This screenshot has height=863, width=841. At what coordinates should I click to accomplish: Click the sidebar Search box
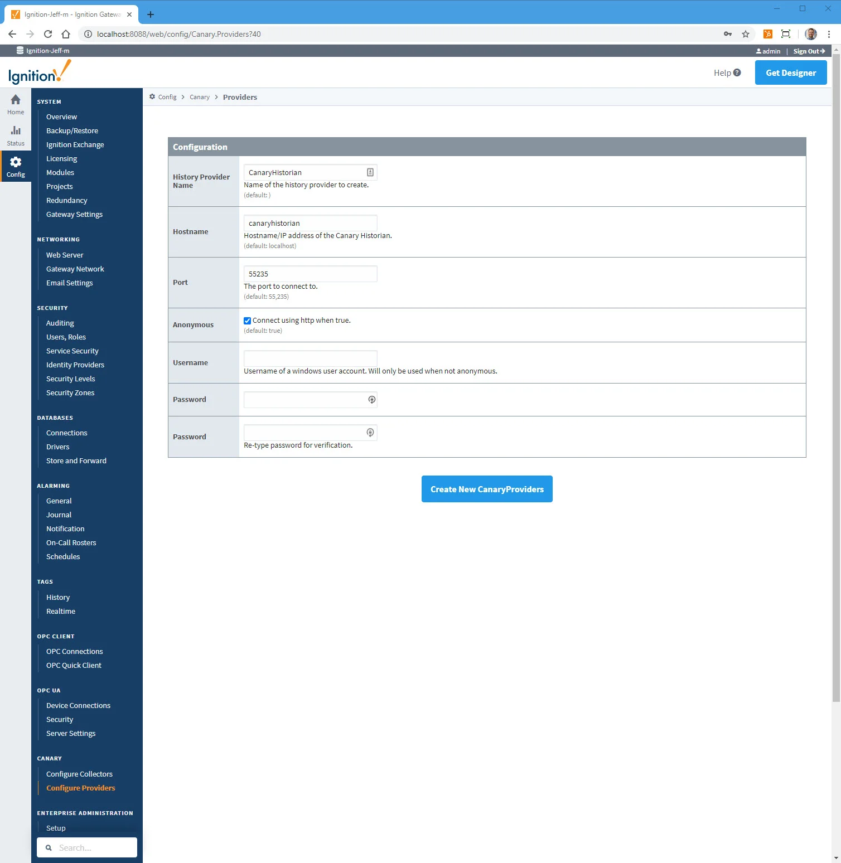pos(87,847)
